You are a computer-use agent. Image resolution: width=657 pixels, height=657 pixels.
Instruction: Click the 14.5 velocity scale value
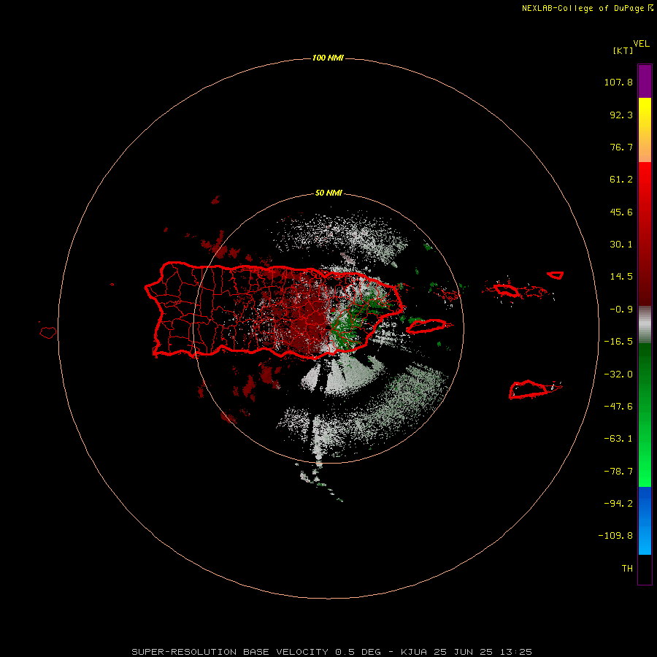621,277
